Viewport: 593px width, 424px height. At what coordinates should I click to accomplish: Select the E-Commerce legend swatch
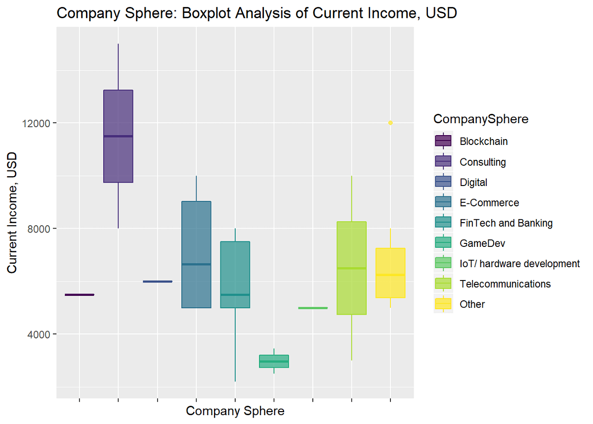click(443, 202)
